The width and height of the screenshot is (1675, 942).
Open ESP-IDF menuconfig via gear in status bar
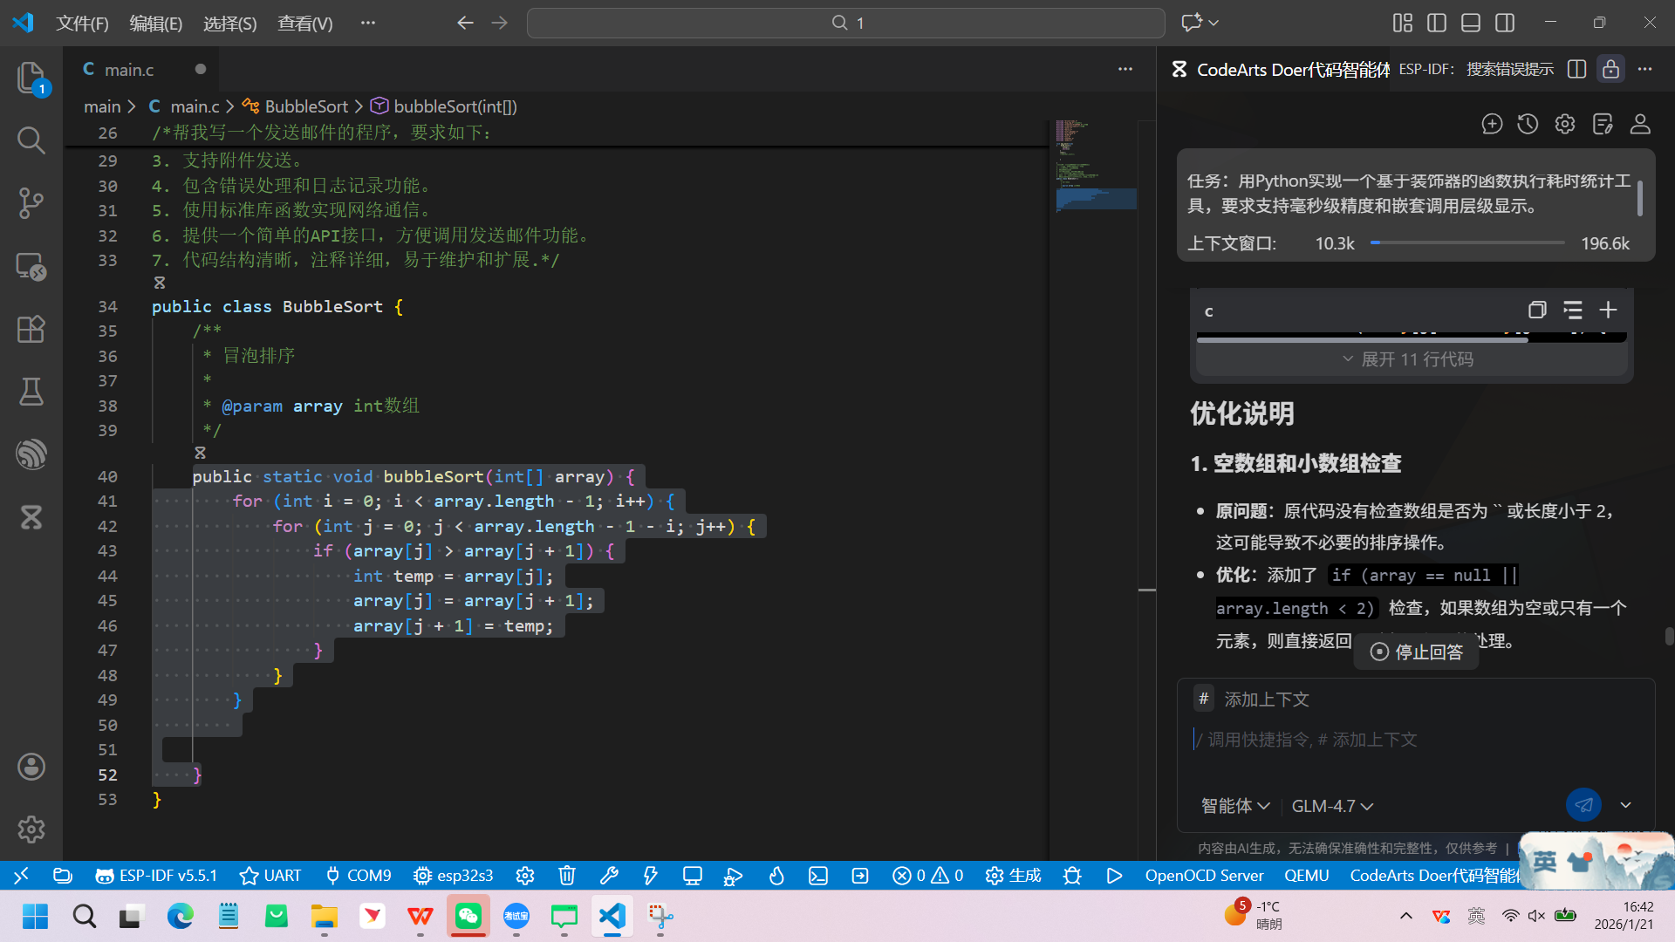coord(524,876)
